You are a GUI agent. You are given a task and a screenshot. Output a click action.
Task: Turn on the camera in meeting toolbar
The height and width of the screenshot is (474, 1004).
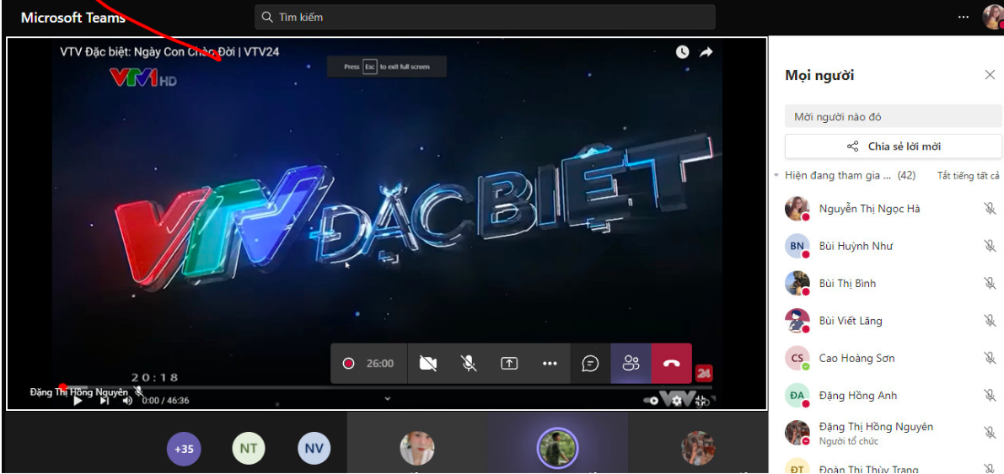pos(427,364)
